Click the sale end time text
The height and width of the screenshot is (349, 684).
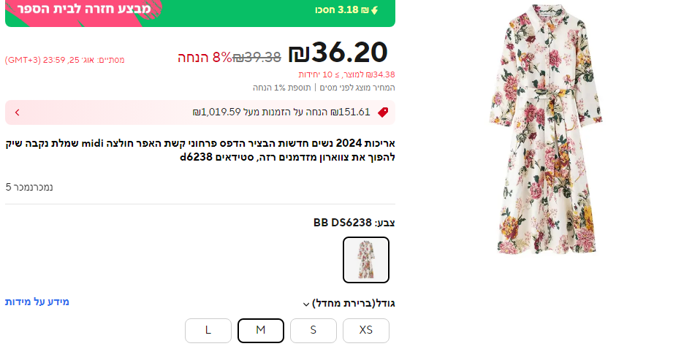(x=65, y=60)
